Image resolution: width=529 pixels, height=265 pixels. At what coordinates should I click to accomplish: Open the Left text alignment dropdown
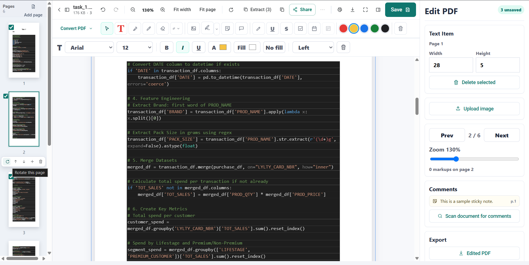(x=313, y=47)
